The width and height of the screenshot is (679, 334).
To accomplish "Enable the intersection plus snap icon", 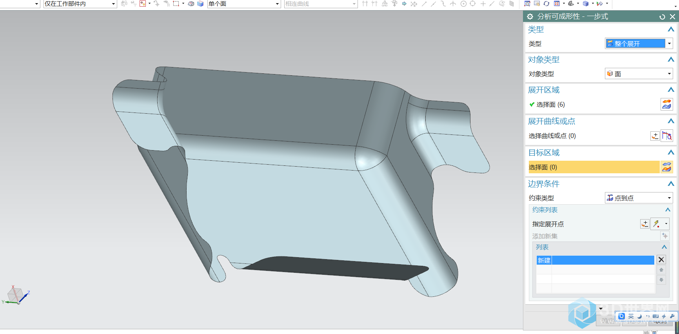I will pos(483,4).
